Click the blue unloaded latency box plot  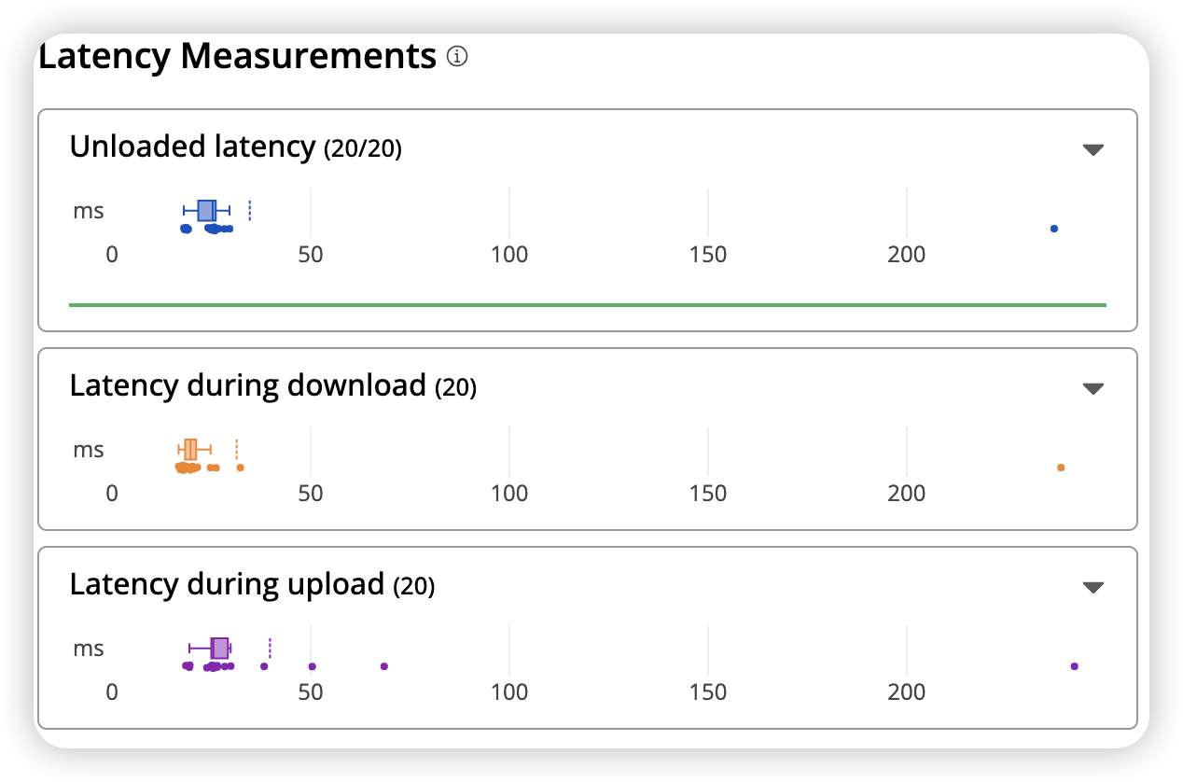pyautogui.click(x=207, y=211)
